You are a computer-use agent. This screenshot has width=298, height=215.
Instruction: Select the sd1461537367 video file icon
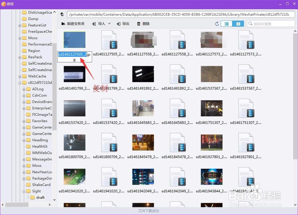(x=246, y=74)
